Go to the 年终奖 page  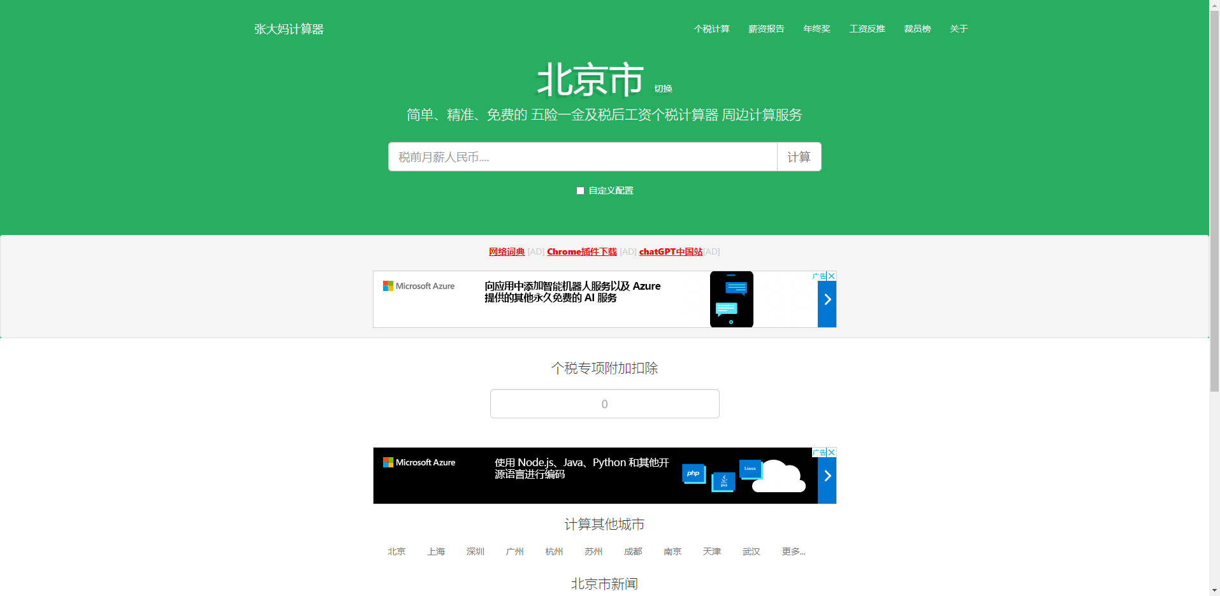point(817,29)
